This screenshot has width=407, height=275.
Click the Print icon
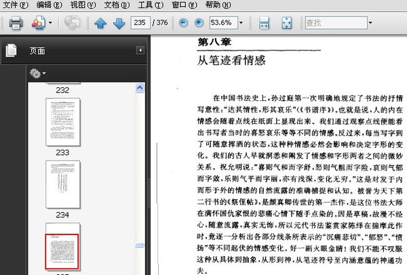pyautogui.click(x=16, y=23)
